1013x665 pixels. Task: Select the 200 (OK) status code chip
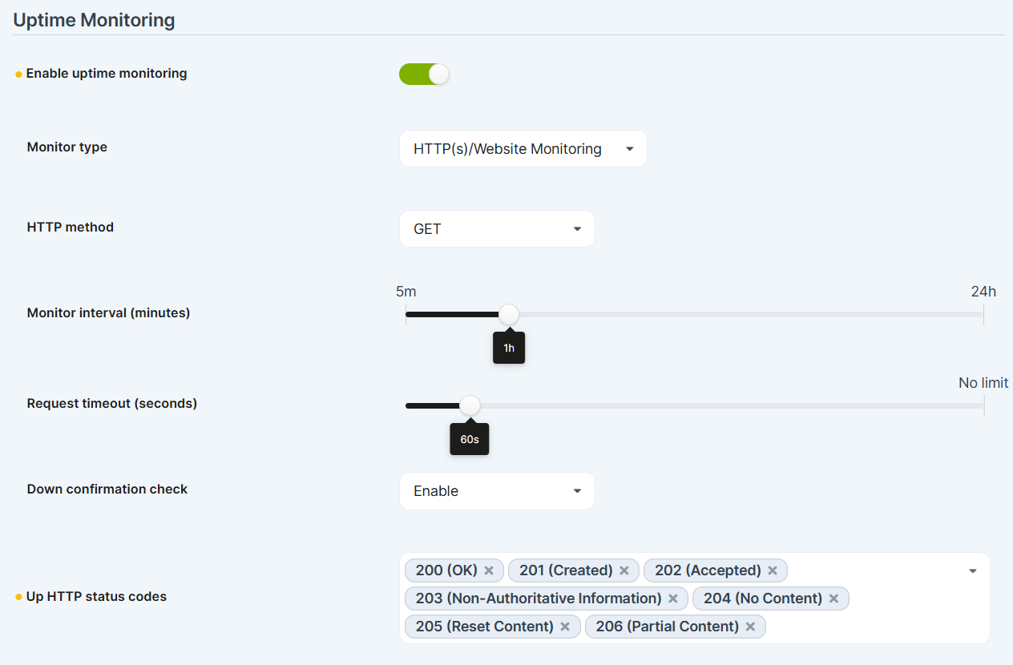click(x=447, y=570)
